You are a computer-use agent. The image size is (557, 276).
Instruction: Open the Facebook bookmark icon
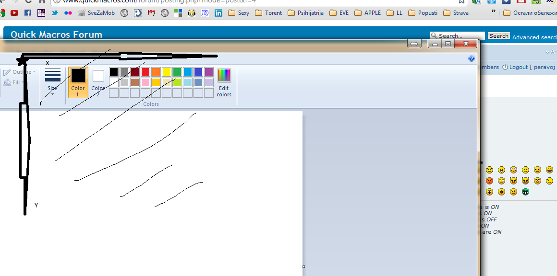(28, 13)
